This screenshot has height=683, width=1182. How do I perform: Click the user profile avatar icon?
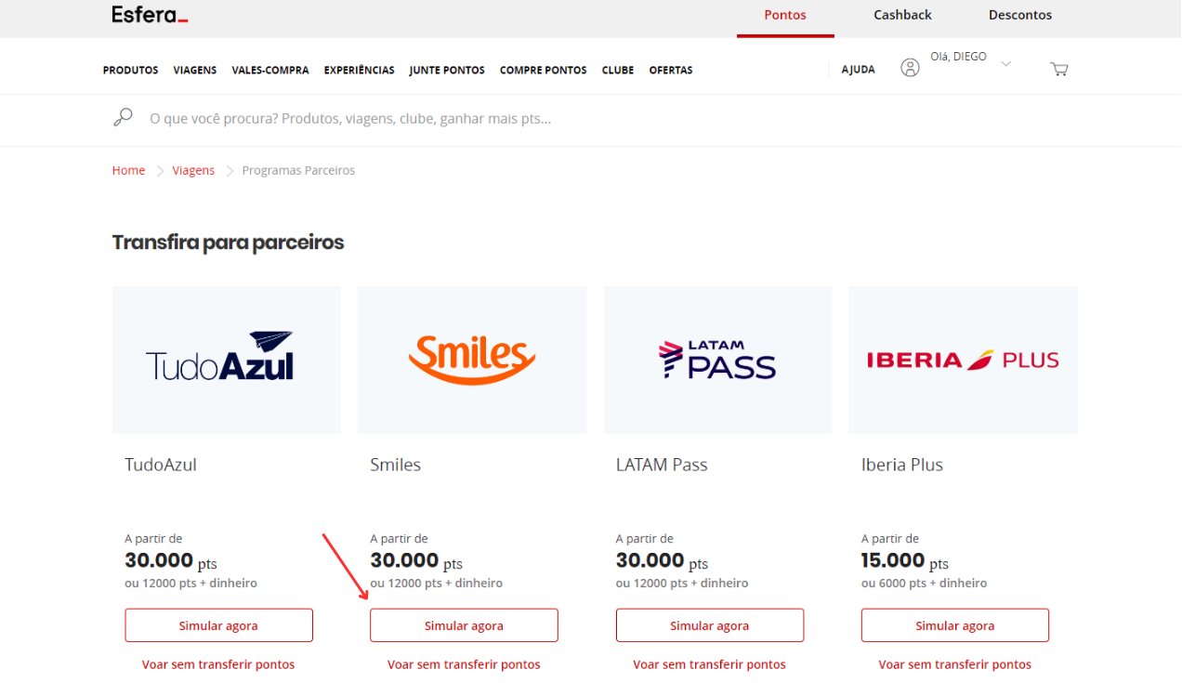(910, 68)
